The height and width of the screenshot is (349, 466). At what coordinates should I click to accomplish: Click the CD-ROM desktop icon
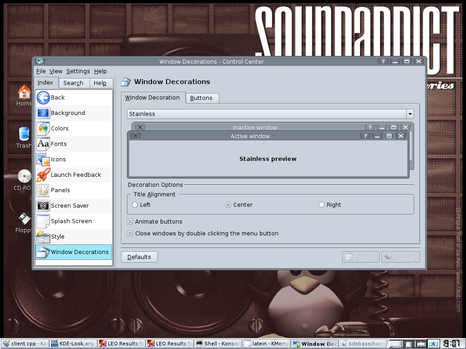coord(25,176)
